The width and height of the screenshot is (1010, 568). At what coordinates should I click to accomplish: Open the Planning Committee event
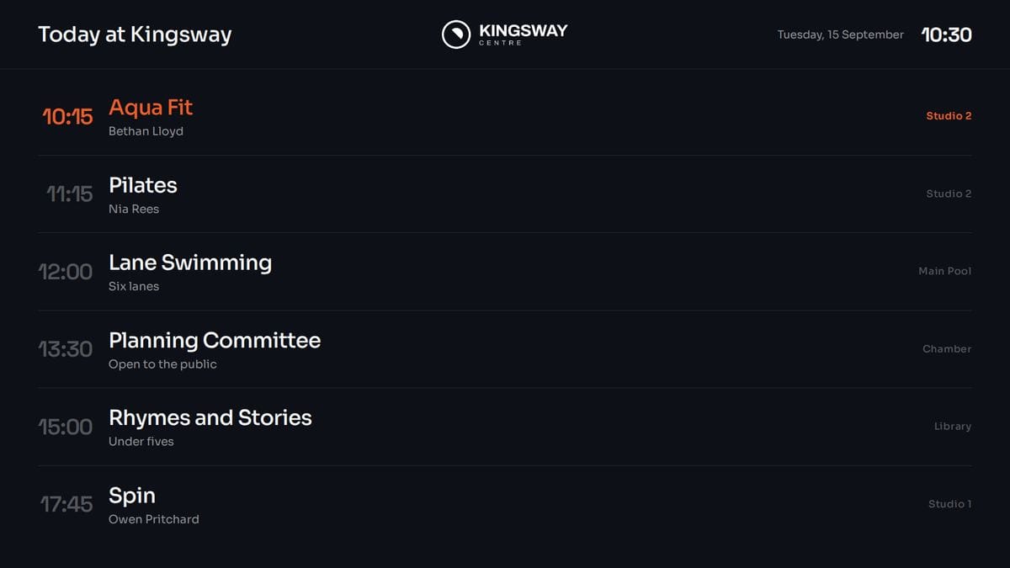pos(505,349)
